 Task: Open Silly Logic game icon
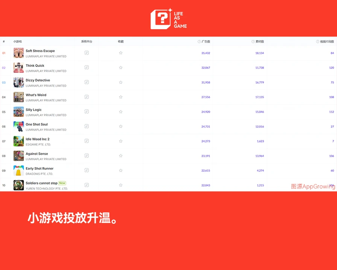pos(19,112)
